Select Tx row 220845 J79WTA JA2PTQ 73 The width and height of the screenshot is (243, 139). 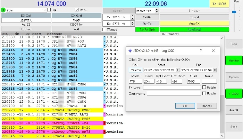[52, 136]
